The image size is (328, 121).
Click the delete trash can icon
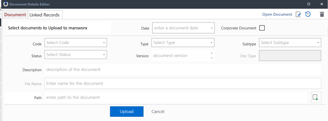[322, 14]
